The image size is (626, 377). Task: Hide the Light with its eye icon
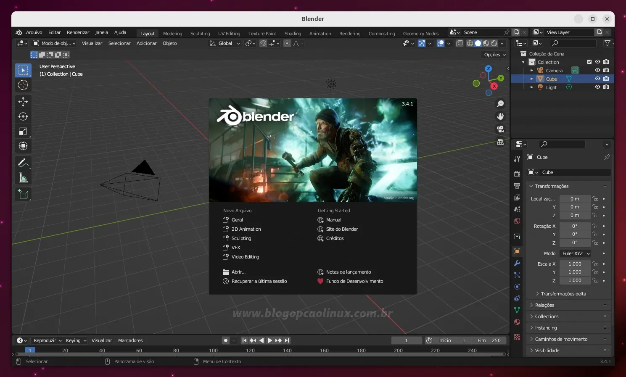tap(597, 87)
